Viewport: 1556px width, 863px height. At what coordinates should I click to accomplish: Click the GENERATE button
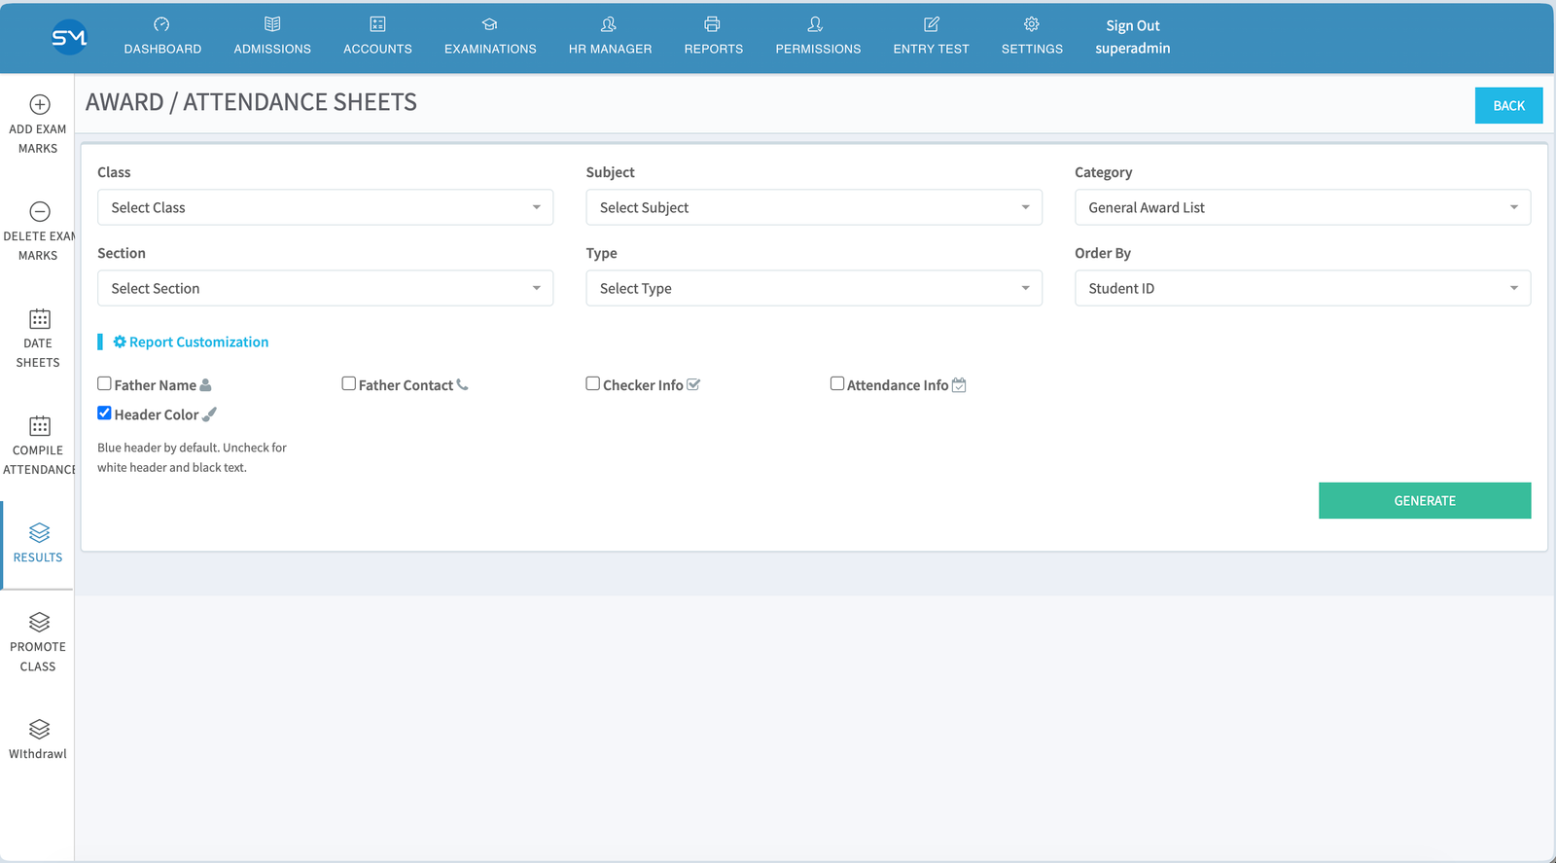point(1425,500)
